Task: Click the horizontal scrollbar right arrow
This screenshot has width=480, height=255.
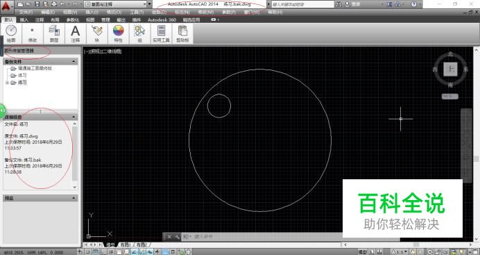Action: 470,245
